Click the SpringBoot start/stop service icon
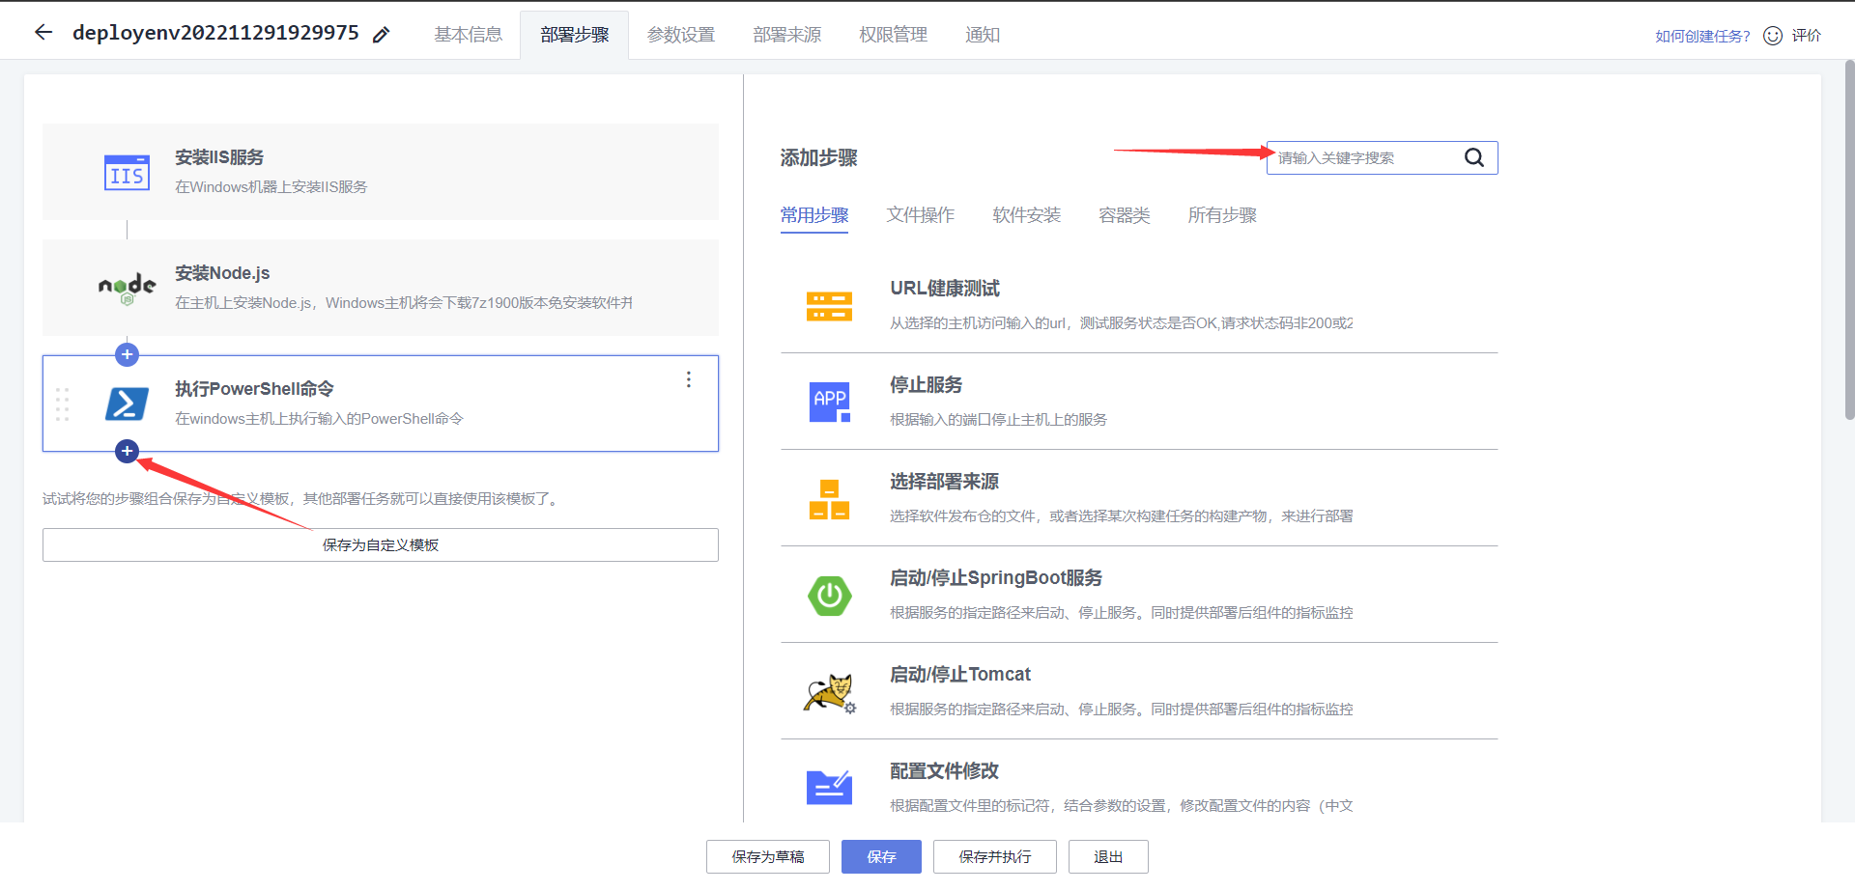The image size is (1855, 891). pyautogui.click(x=829, y=596)
